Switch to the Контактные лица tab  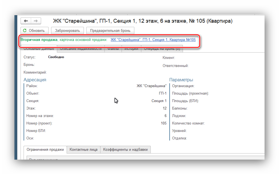[83, 150]
